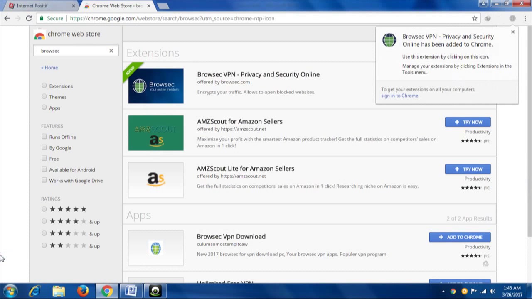Viewport: 532px width, 299px height.
Task: Open AMZScout Lite thumbnail image
Action: pyautogui.click(x=156, y=180)
